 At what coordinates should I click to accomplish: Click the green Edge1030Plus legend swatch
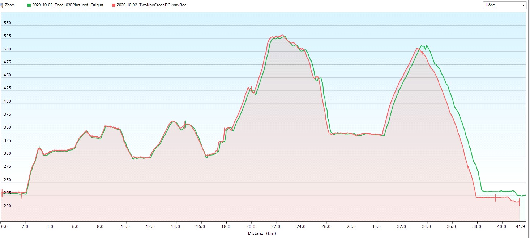point(29,5)
